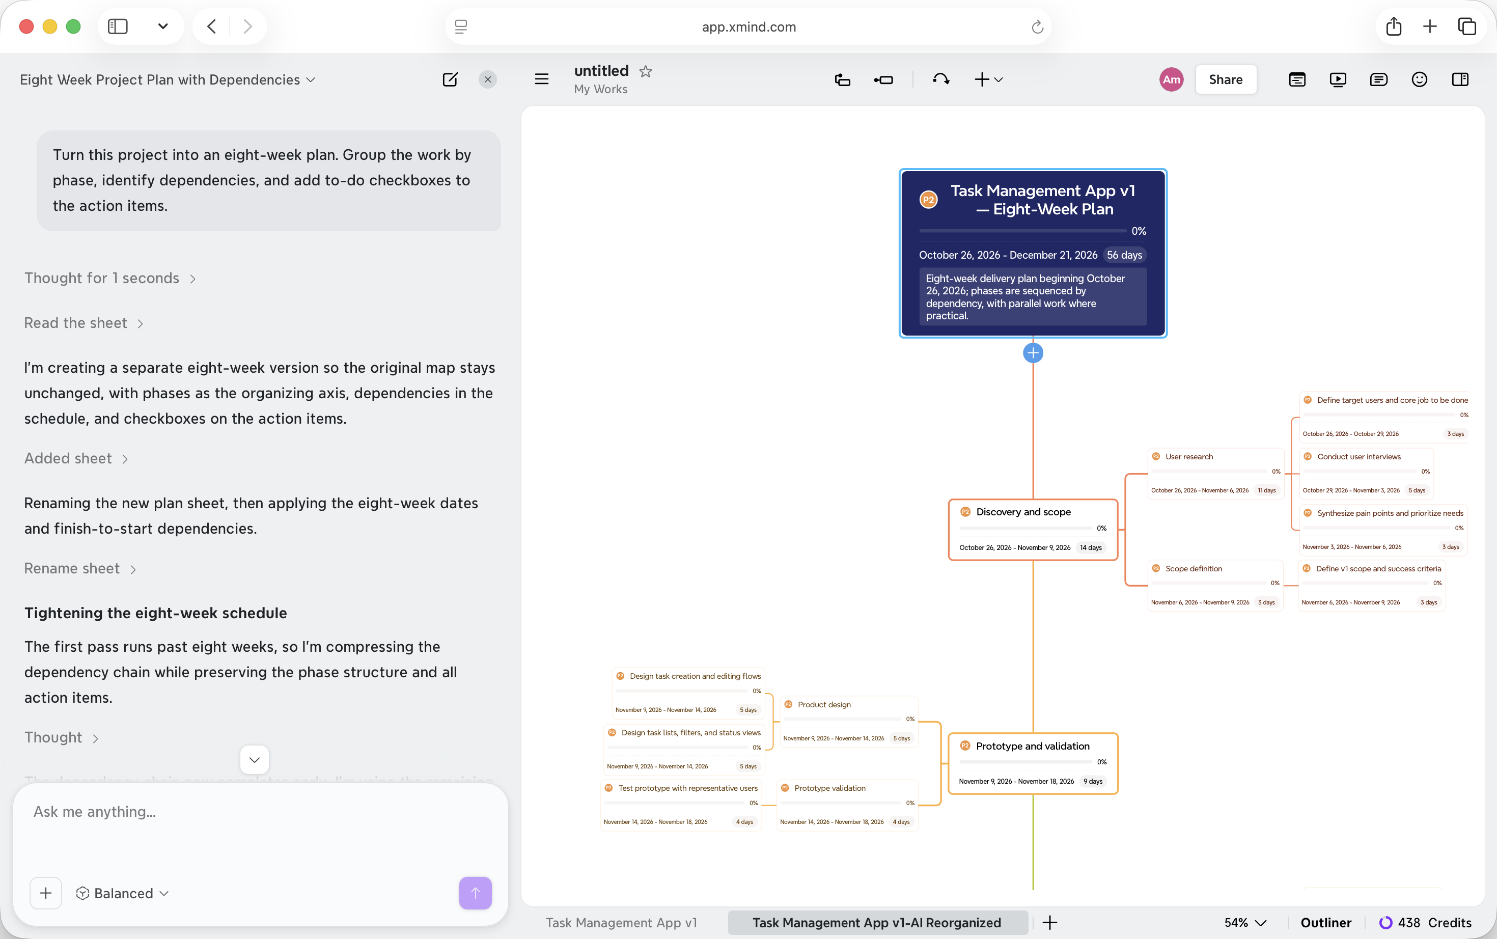This screenshot has height=939, width=1497.
Task: Reload the page in address bar
Action: (x=1037, y=26)
